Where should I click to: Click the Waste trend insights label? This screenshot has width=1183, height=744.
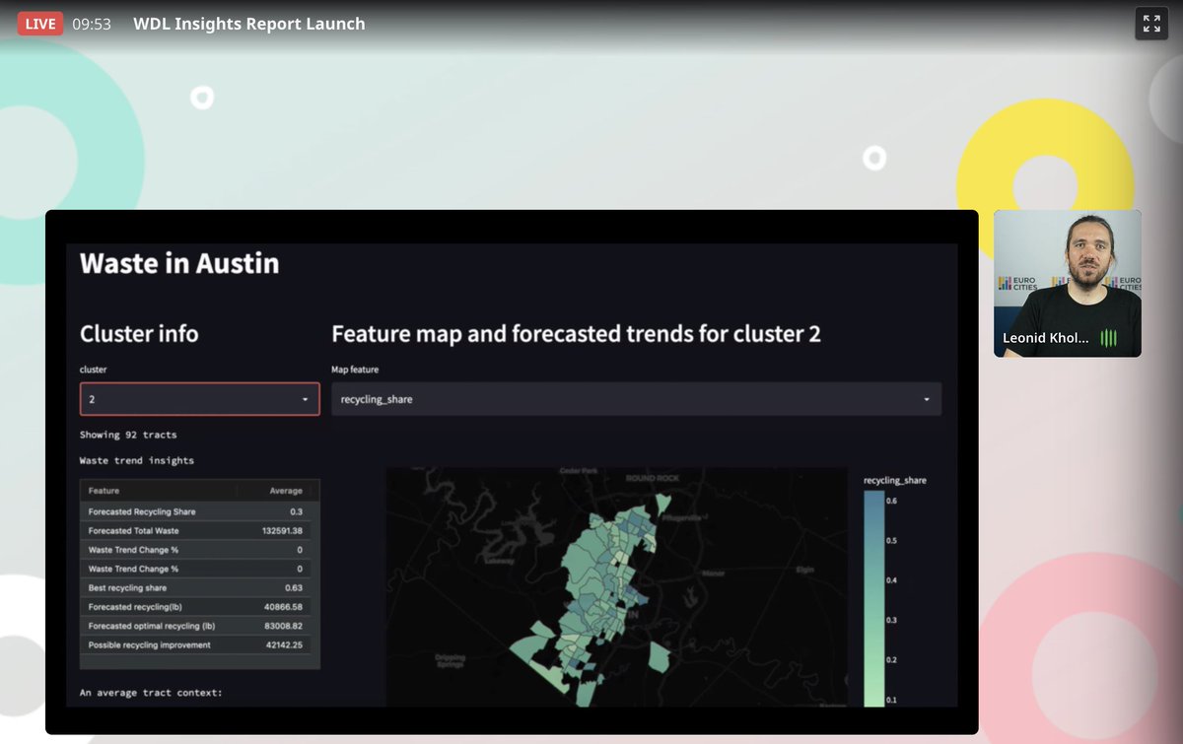(x=137, y=460)
